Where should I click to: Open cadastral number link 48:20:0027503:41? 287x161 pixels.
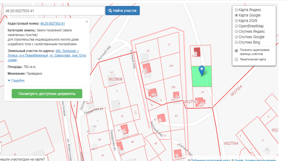coord(52,24)
